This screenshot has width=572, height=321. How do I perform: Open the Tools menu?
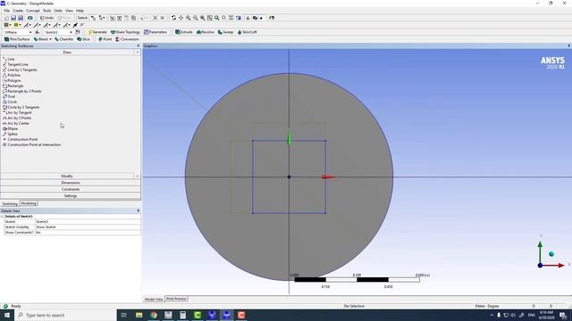pyautogui.click(x=46, y=11)
